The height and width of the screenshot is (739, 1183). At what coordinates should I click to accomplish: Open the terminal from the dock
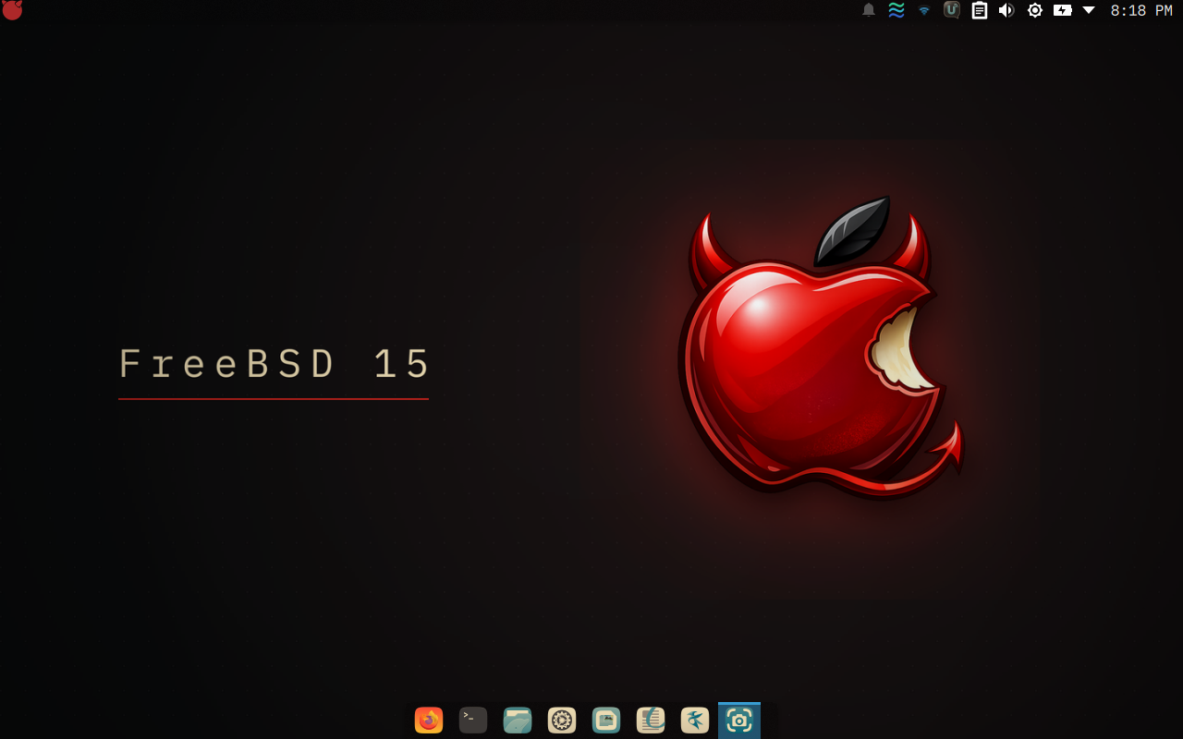(473, 720)
